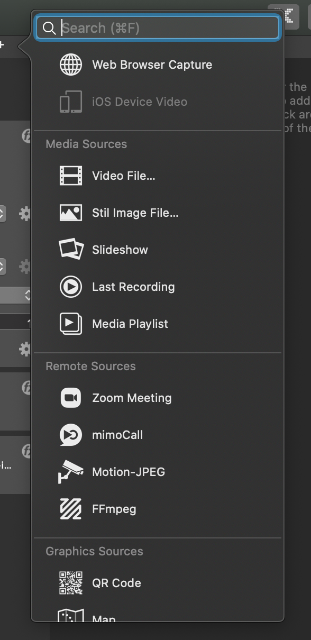The width and height of the screenshot is (311, 640).
Task: Insert the Last Recording source
Action: (133, 287)
